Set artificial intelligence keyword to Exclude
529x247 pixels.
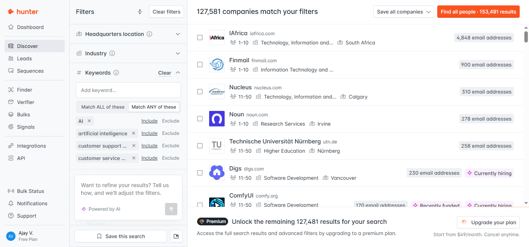point(170,133)
